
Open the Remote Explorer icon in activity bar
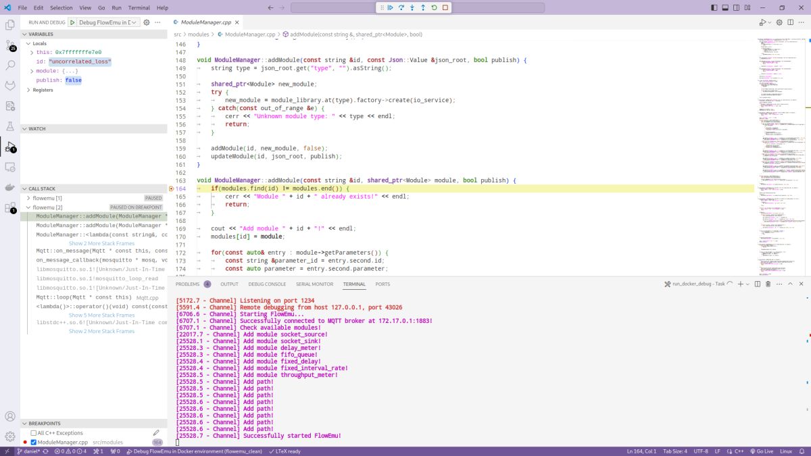coord(10,167)
